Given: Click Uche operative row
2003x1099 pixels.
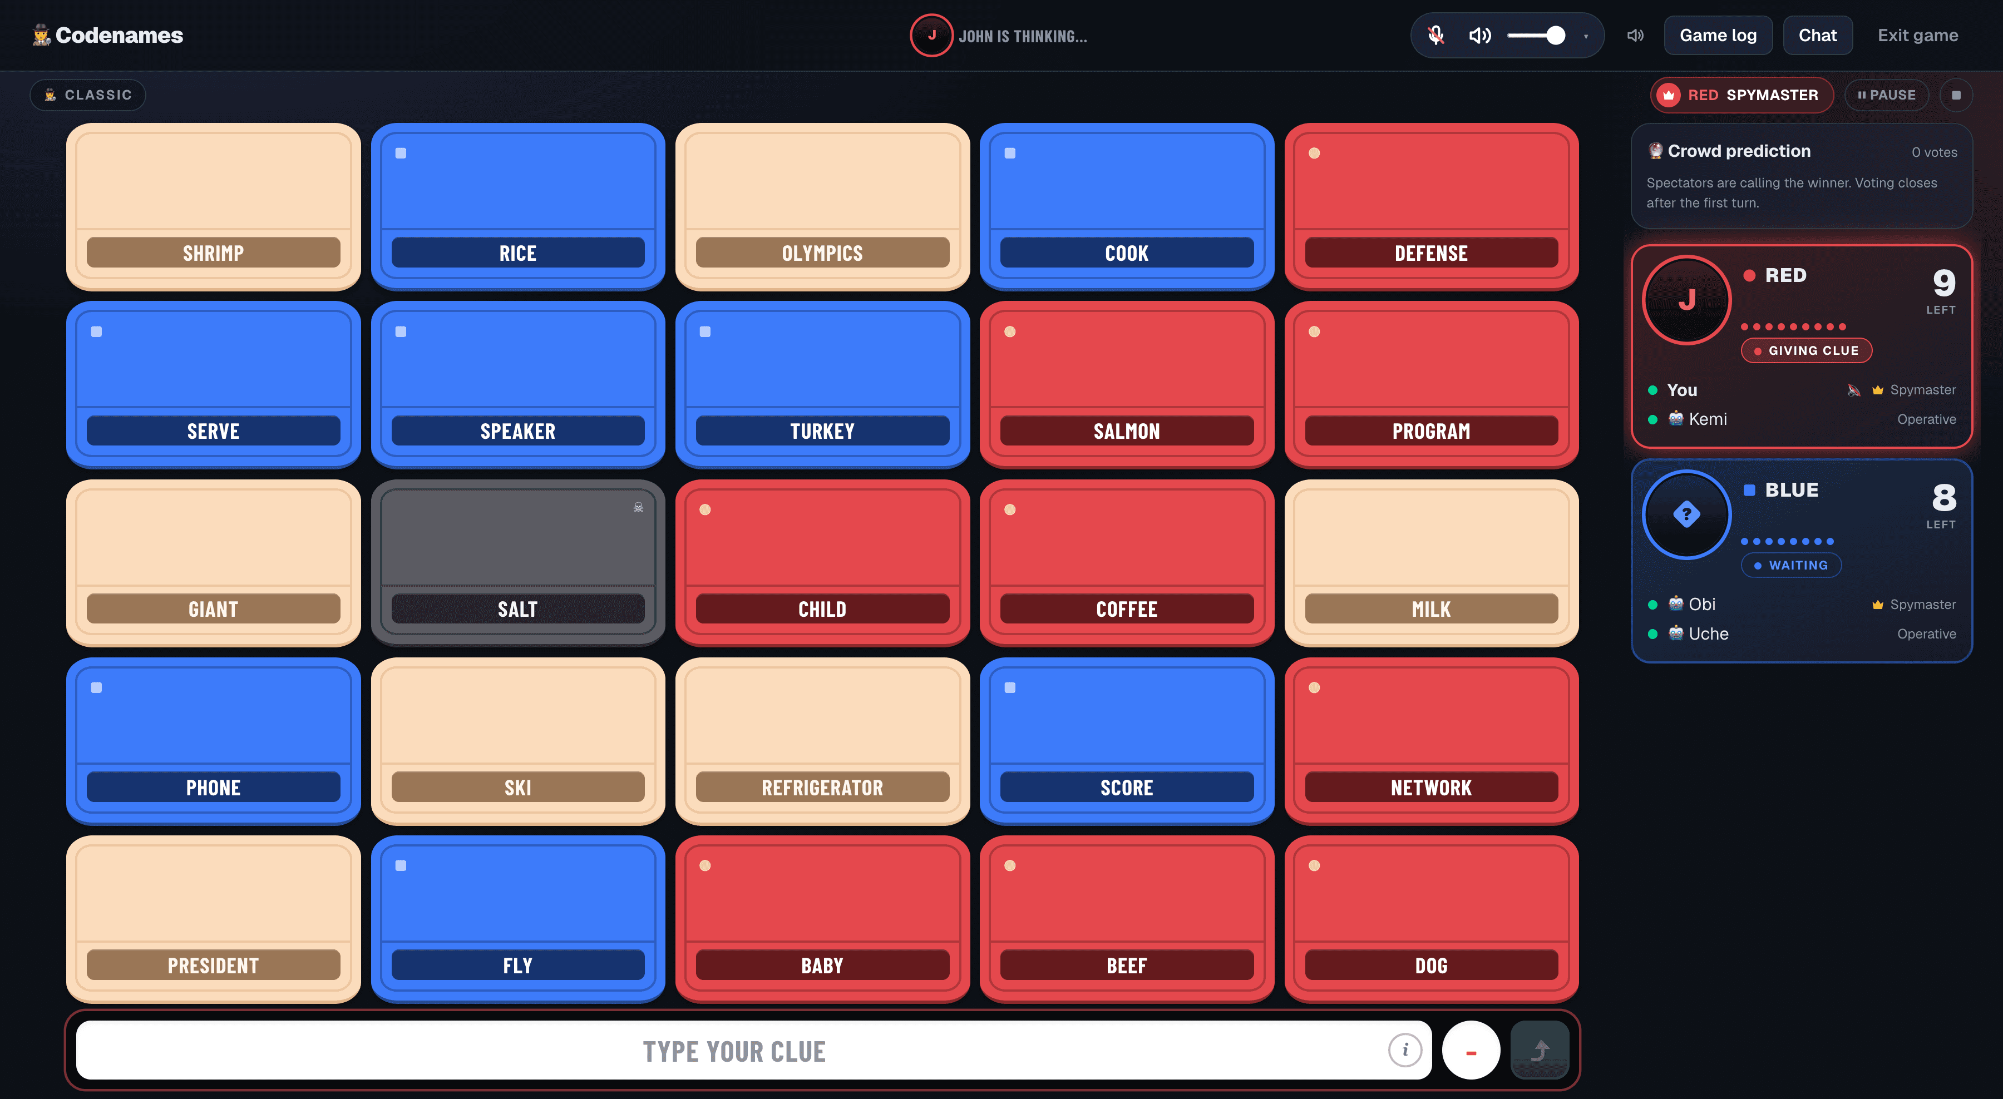Looking at the screenshot, I should (1801, 633).
